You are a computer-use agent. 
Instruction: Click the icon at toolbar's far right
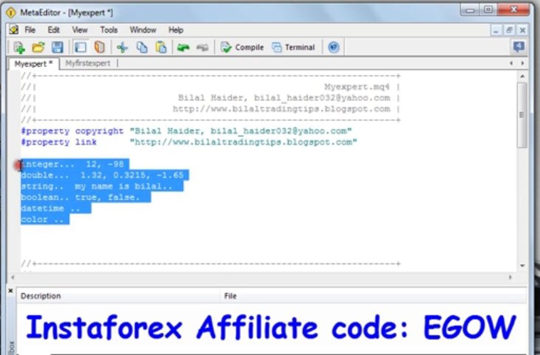coord(519,46)
